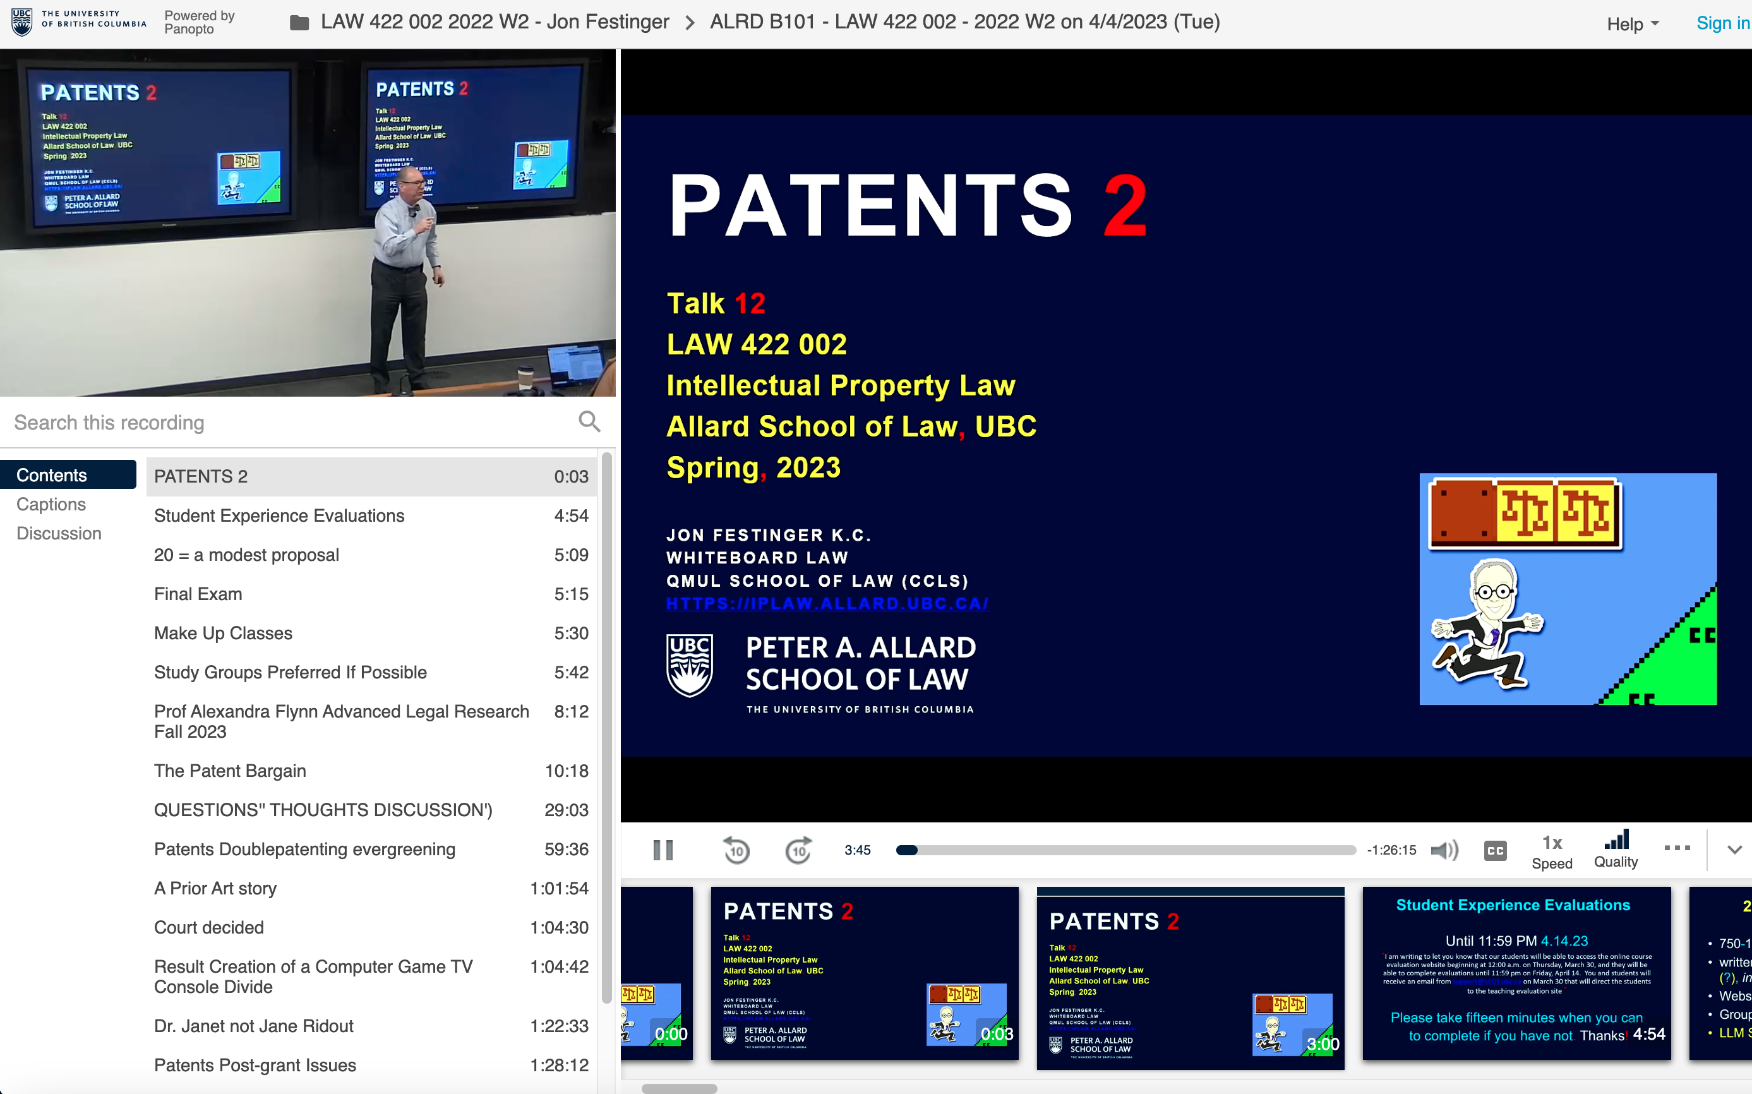Click the thumbnail strip horizontal scrollbar
The width and height of the screenshot is (1752, 1094).
point(678,1088)
